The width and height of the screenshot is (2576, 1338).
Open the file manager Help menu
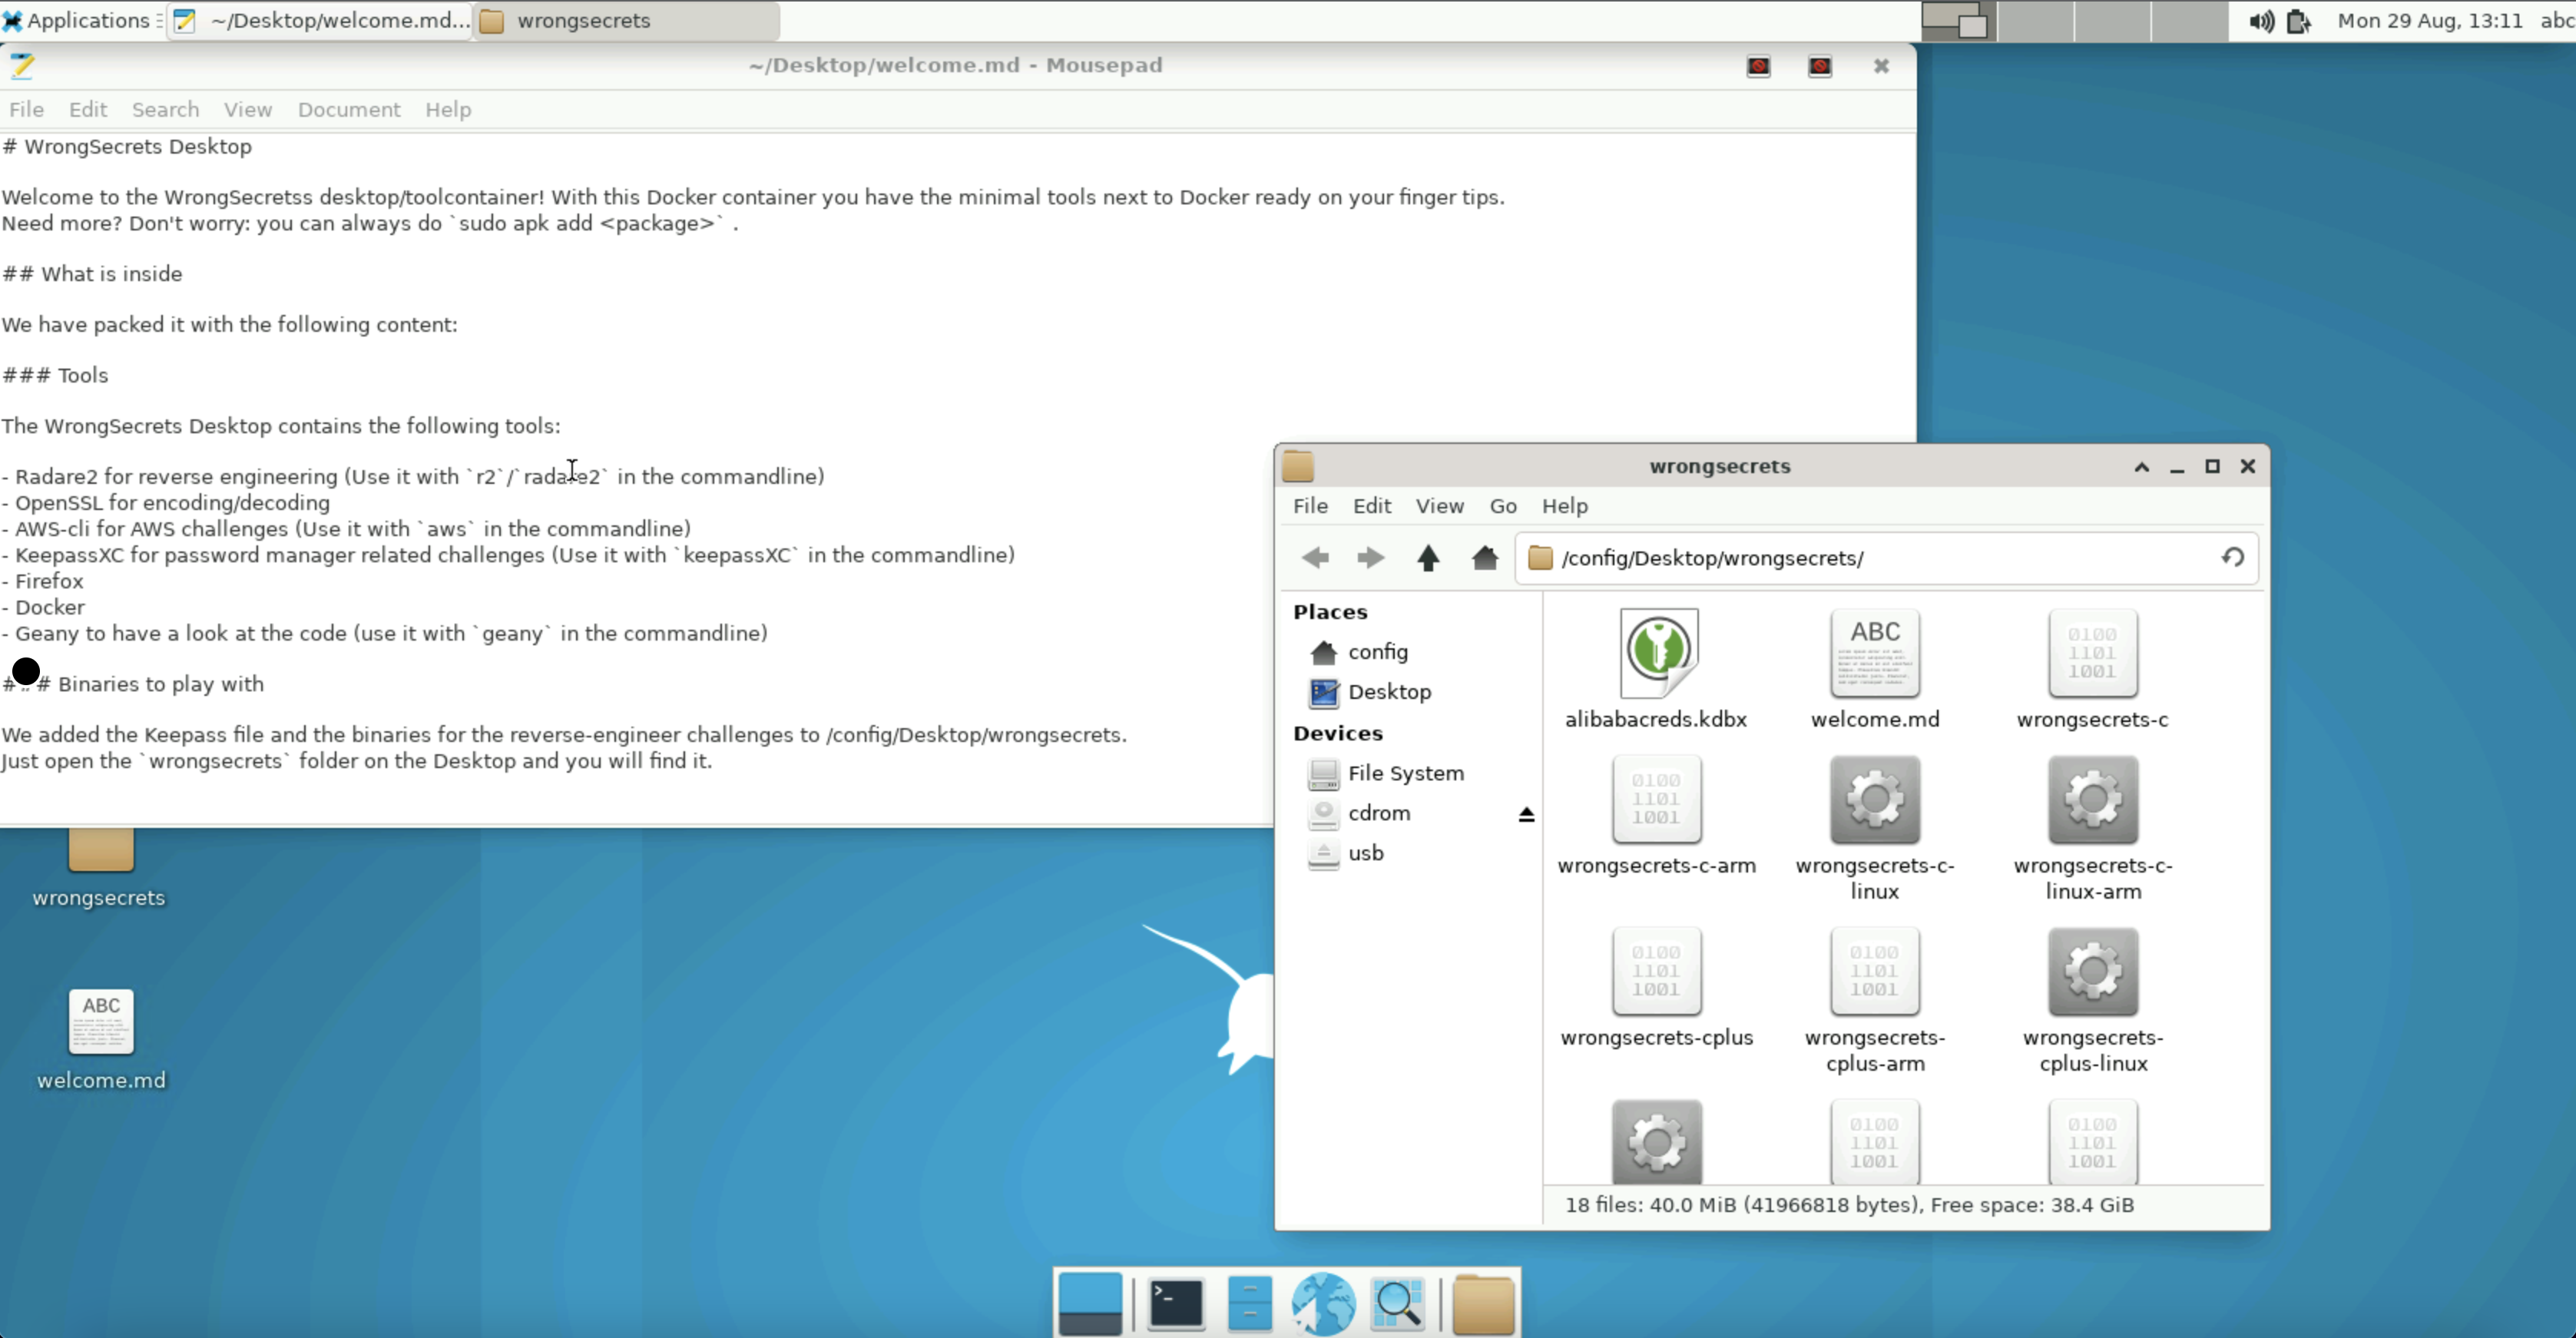coord(1564,506)
